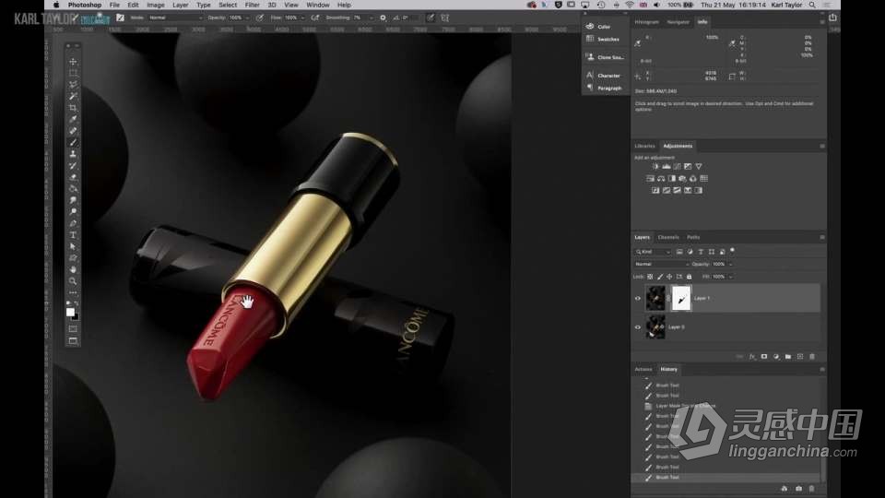
Task: Select the Eraser tool
Action: [73, 177]
